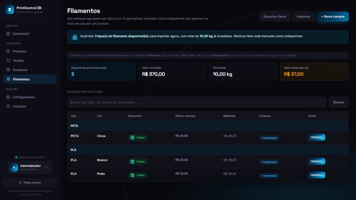Click Valor médio por kg card
Image resolution: width=356 pixels, height=200 pixels.
click(314, 72)
